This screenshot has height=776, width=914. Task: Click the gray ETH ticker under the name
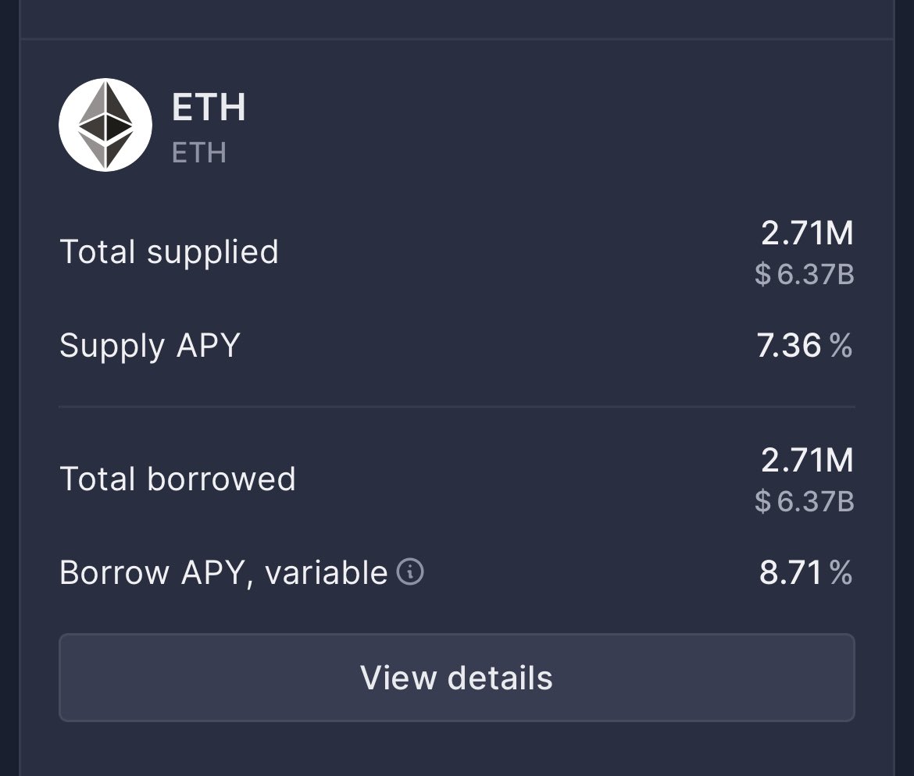click(199, 152)
